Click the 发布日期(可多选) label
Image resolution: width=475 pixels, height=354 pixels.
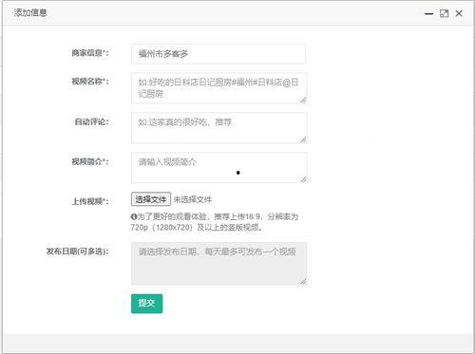78,252
